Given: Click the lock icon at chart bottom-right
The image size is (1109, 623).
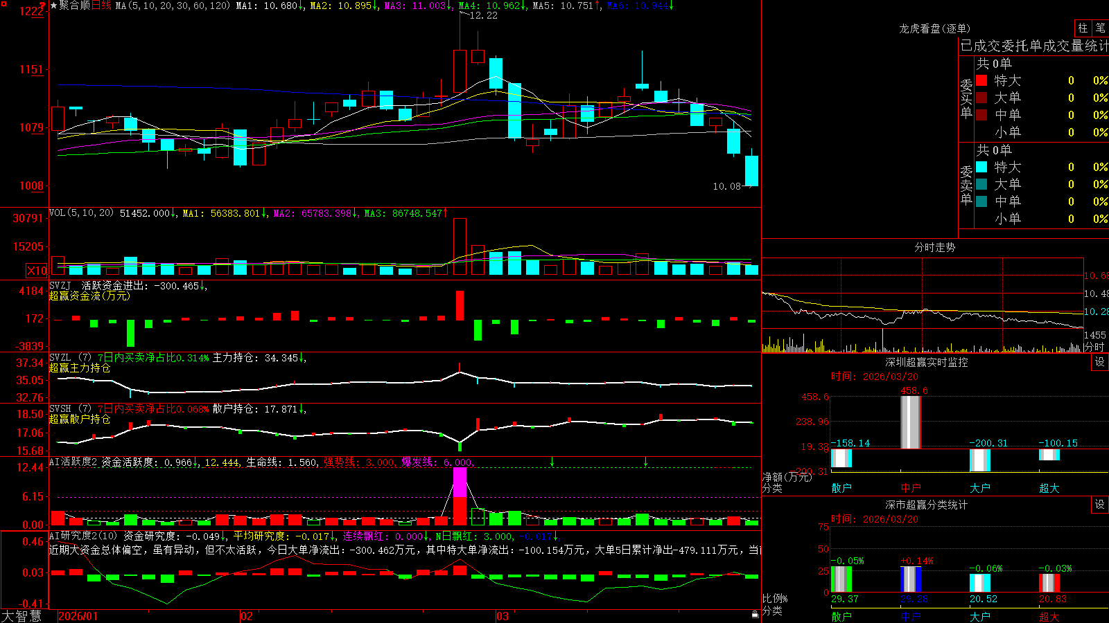Looking at the screenshot, I should click(x=755, y=614).
